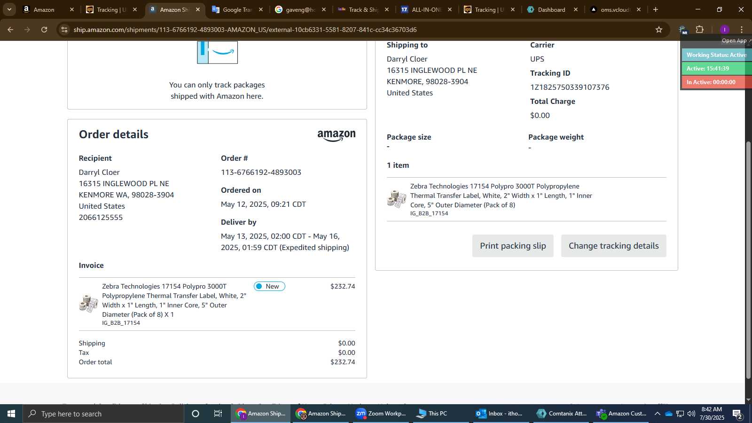Click the Active time counter
This screenshot has width=752, height=423.
716,69
